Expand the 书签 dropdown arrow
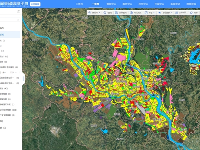The width and height of the screenshot is (200, 150). point(154,13)
